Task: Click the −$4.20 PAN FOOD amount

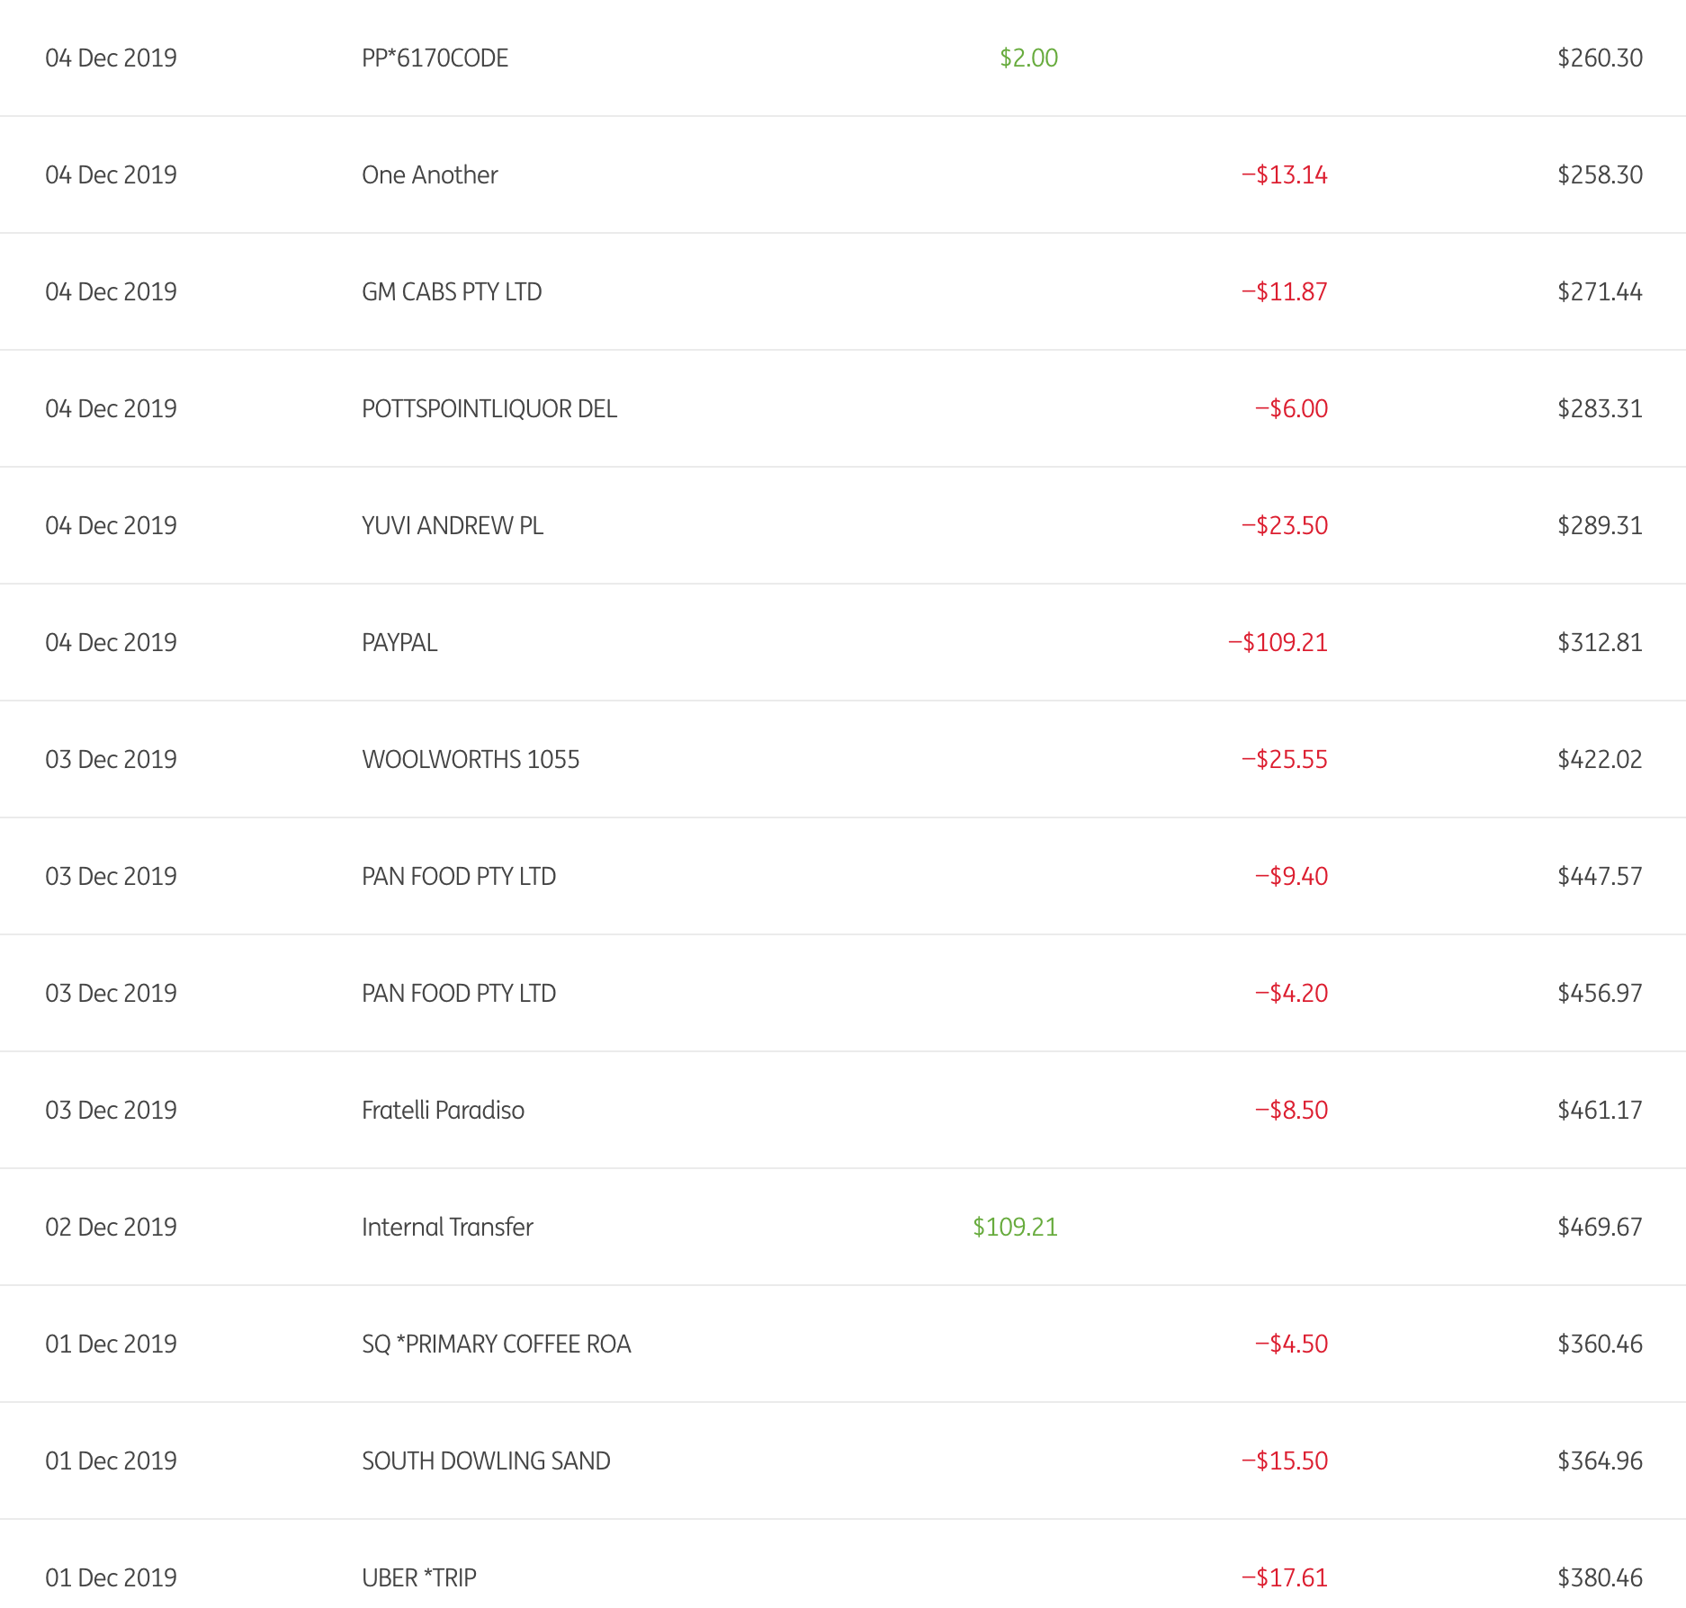Action: pyautogui.click(x=1291, y=994)
